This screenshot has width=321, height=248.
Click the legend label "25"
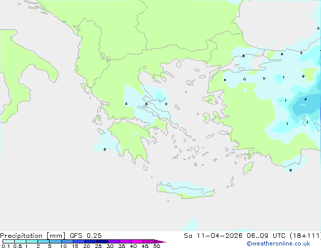(98, 246)
